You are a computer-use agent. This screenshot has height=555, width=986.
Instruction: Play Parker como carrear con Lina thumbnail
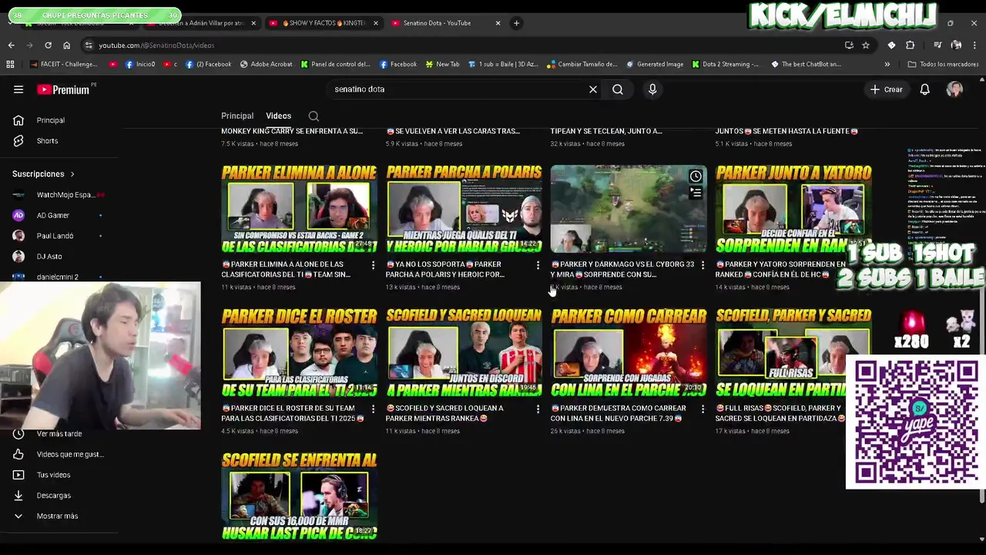point(629,352)
